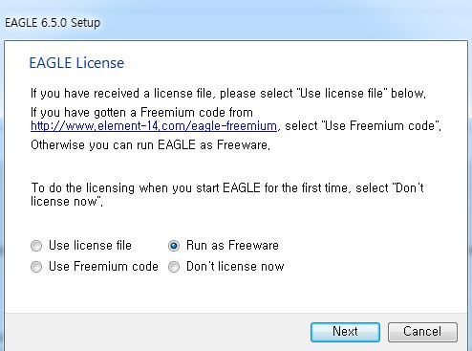
Task: Select the "Run as Freeware" radio button
Action: [x=174, y=246]
